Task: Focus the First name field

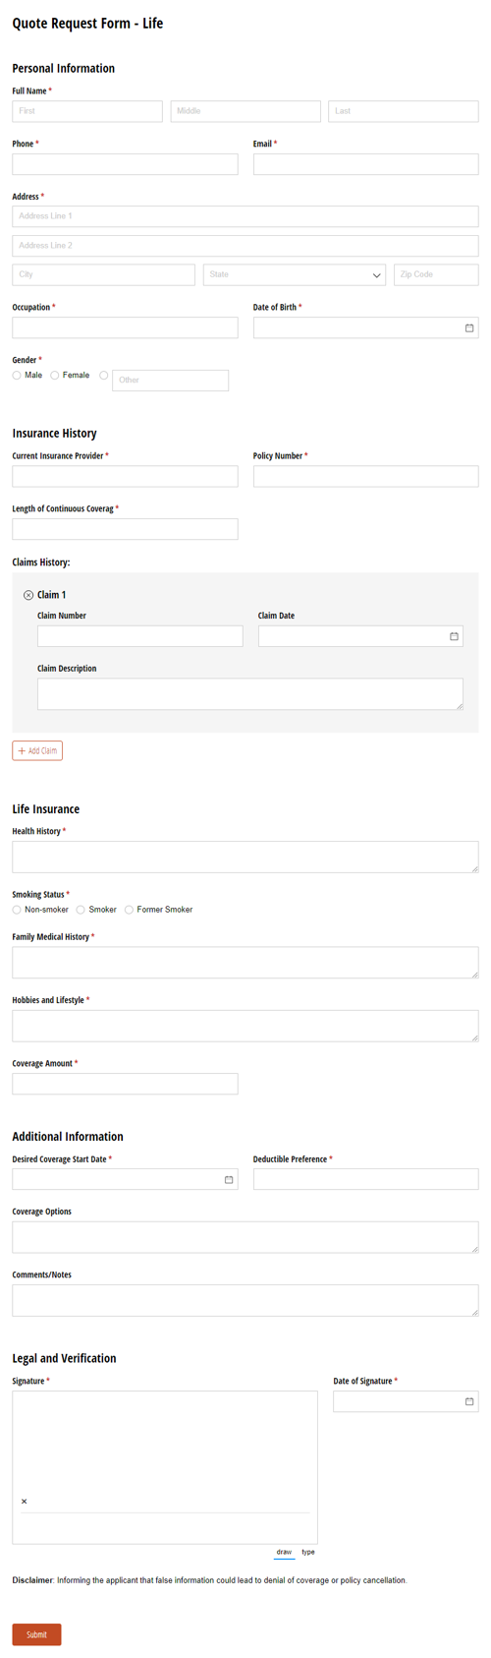Action: click(87, 111)
